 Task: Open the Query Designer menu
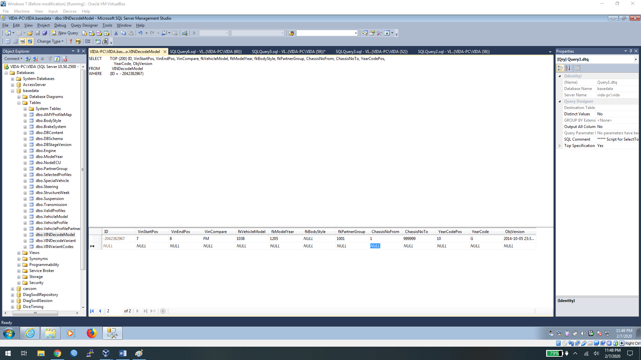pos(84,25)
